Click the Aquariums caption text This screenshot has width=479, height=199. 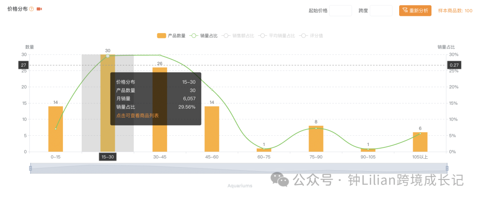tap(240, 186)
